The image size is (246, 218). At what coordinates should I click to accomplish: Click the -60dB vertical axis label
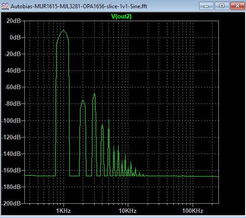tap(13, 87)
